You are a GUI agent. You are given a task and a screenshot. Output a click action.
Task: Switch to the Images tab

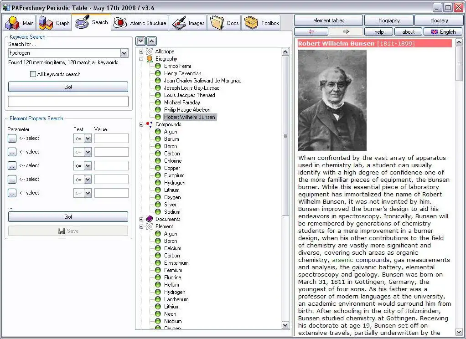pos(188,23)
